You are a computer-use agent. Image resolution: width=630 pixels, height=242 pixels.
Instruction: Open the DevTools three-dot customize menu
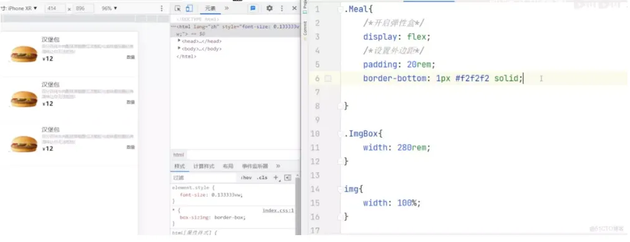point(282,9)
